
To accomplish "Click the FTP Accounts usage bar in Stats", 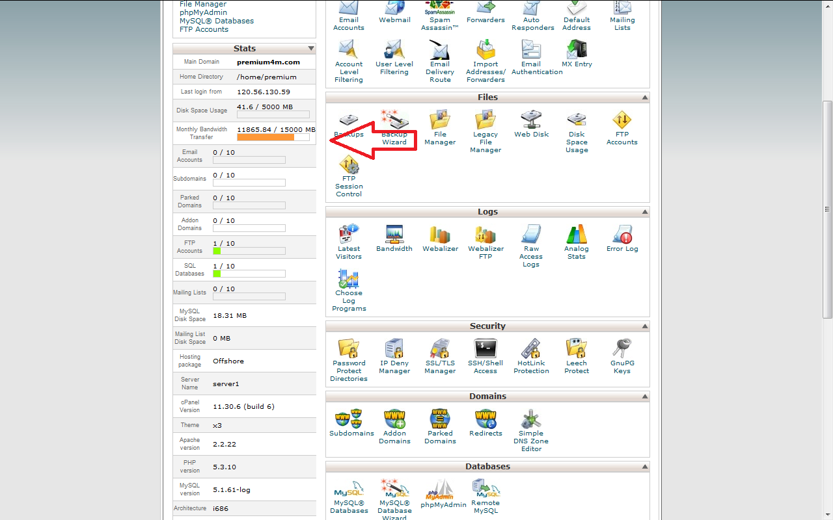I will [249, 251].
